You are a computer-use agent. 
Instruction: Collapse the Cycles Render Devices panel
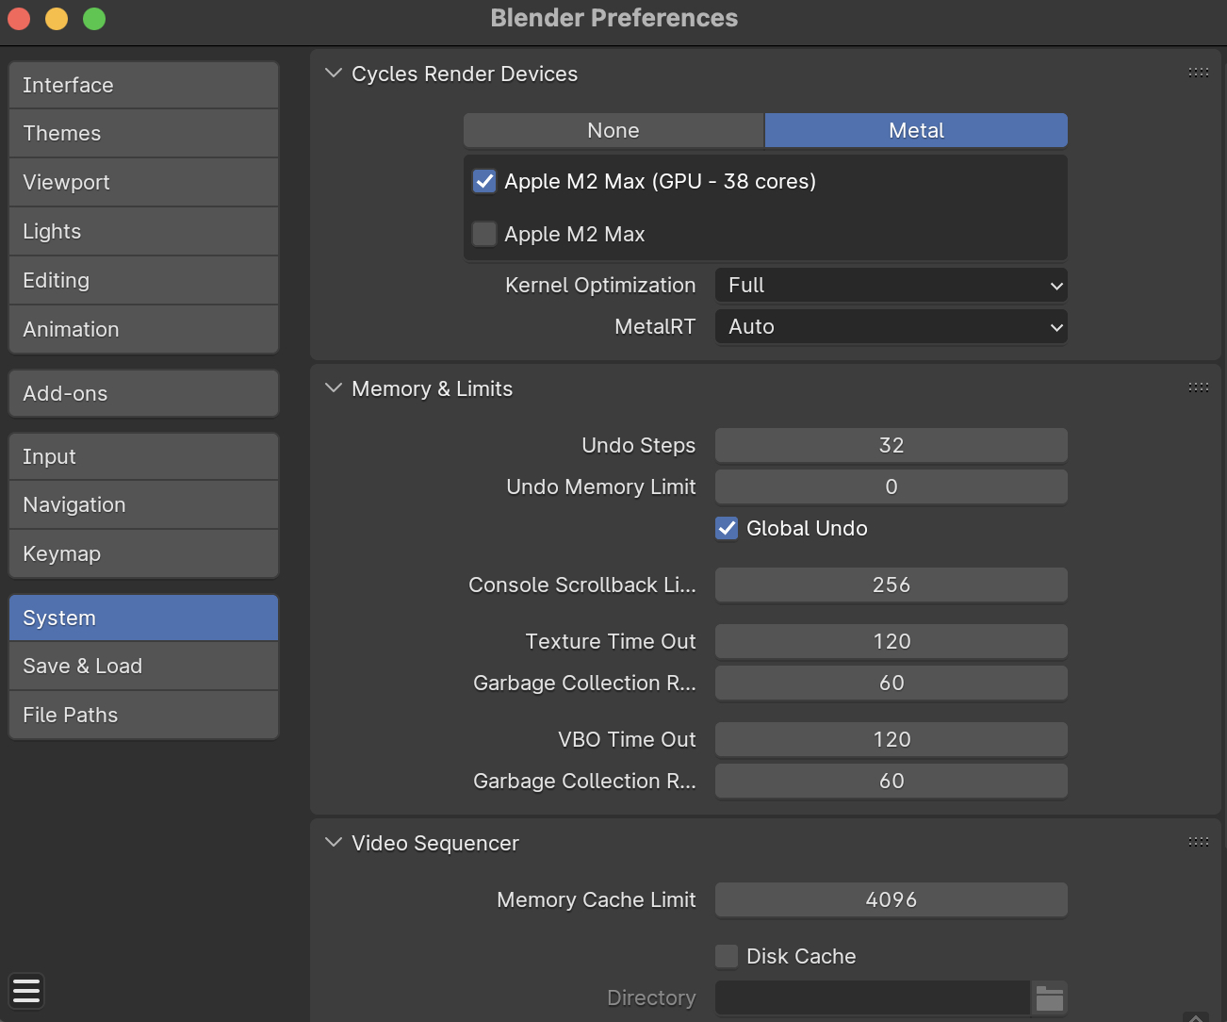pyautogui.click(x=334, y=74)
